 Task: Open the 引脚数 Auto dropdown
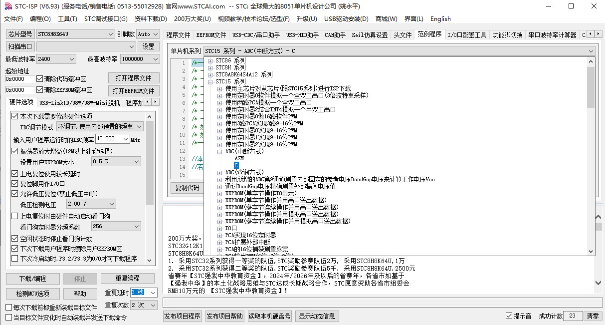pyautogui.click(x=147, y=34)
